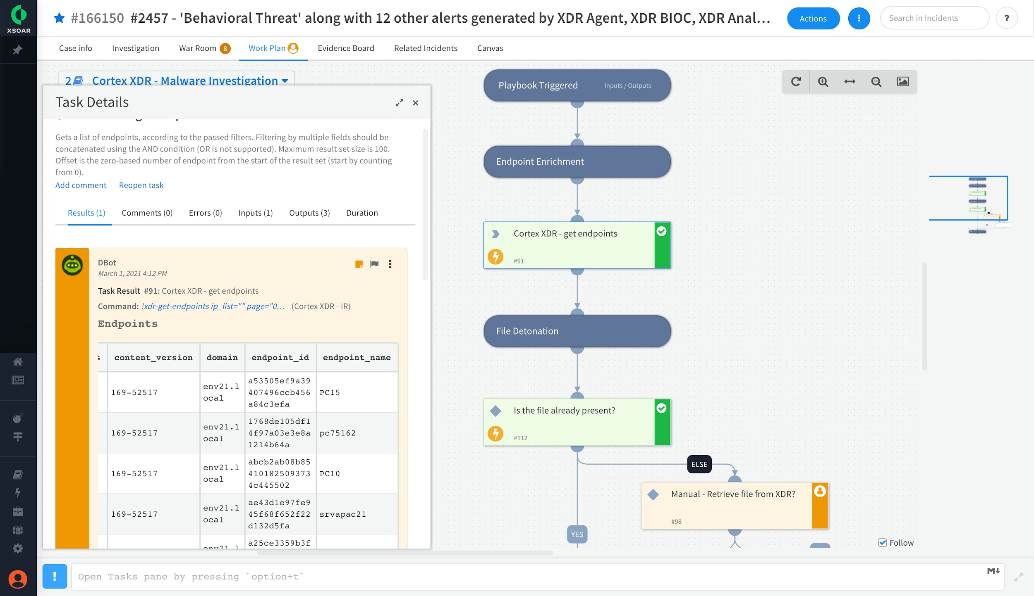Toggle the Markdown mode icon

click(993, 571)
